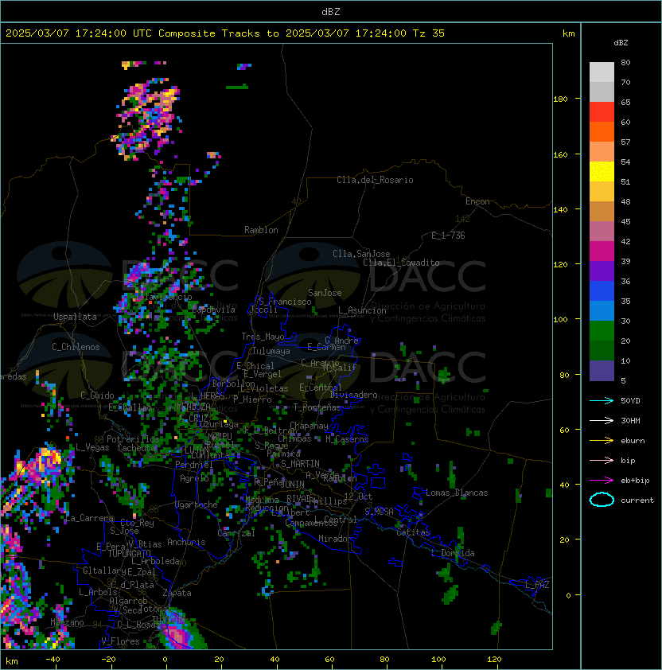Click the Uspallata place label
Image resolution: width=662 pixels, height=670 pixels.
(x=75, y=317)
